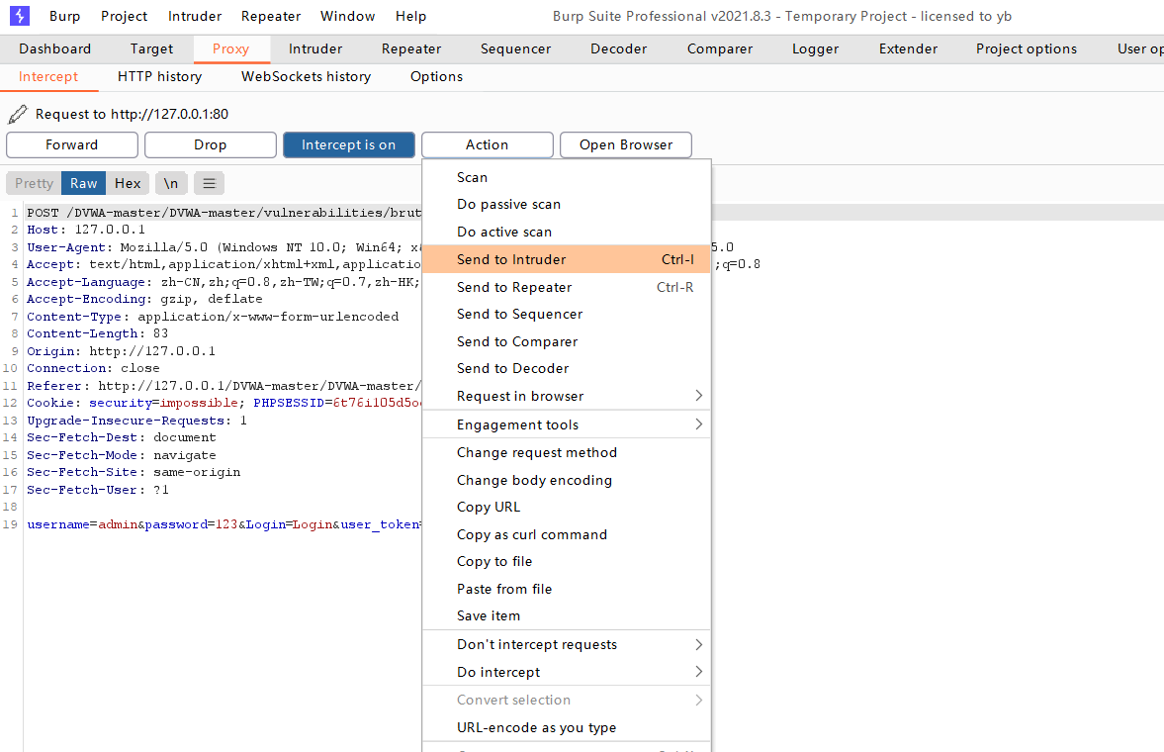Switch to the Intruder tool tab
Viewport: 1164px width, 752px height.
click(x=315, y=49)
